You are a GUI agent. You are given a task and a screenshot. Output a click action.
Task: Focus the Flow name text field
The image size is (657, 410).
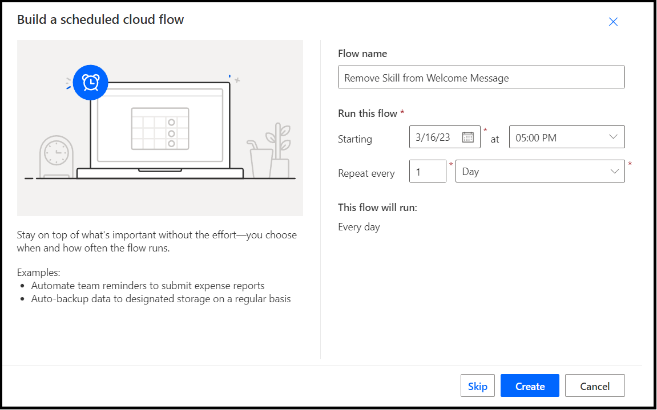pos(481,78)
